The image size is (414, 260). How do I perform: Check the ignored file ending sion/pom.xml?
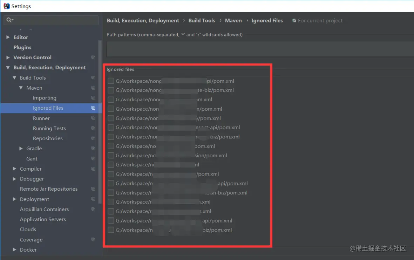(111, 155)
